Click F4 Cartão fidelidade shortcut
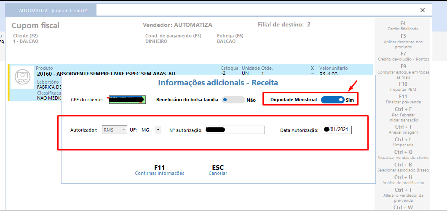447x211 pixels. pos(403,26)
